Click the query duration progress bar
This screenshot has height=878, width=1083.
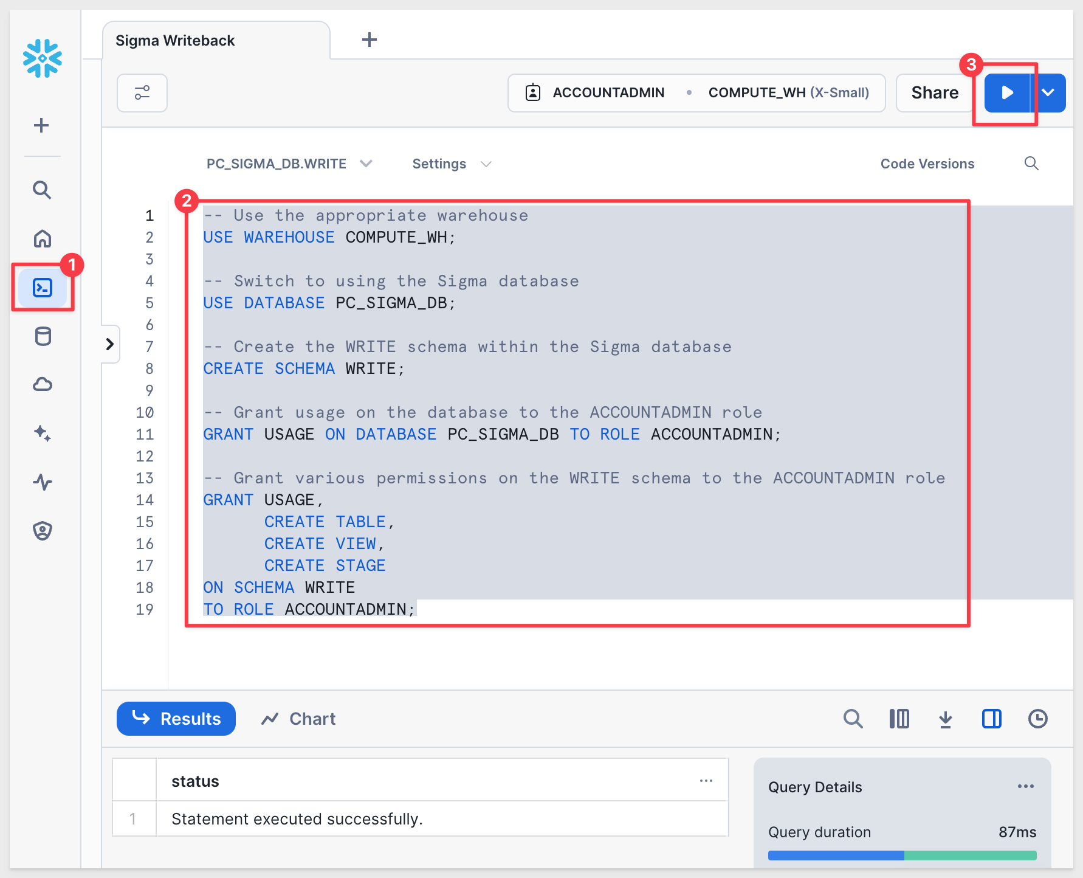[902, 856]
